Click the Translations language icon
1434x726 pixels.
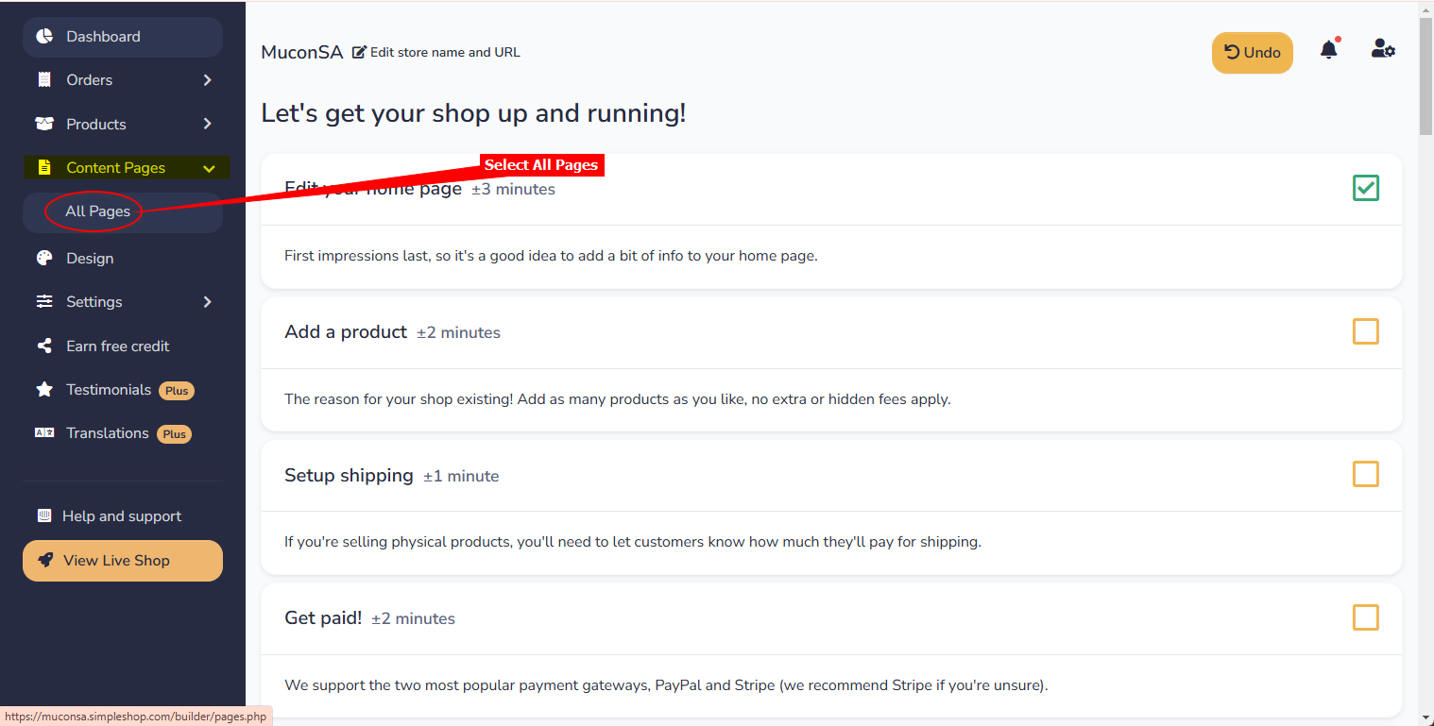tap(44, 433)
